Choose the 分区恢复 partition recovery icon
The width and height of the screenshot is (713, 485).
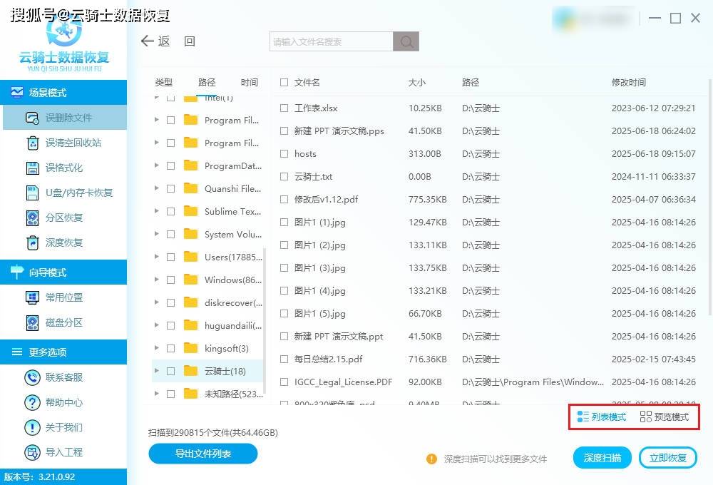tap(32, 218)
